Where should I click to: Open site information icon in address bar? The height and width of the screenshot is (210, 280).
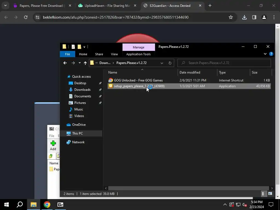coord(37,17)
